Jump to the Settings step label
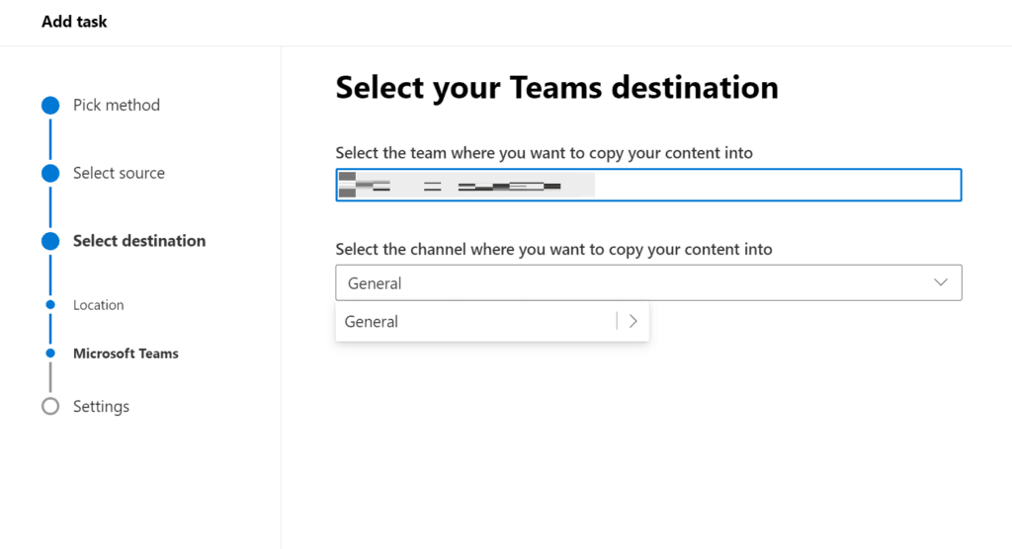The image size is (1012, 549). tap(101, 407)
